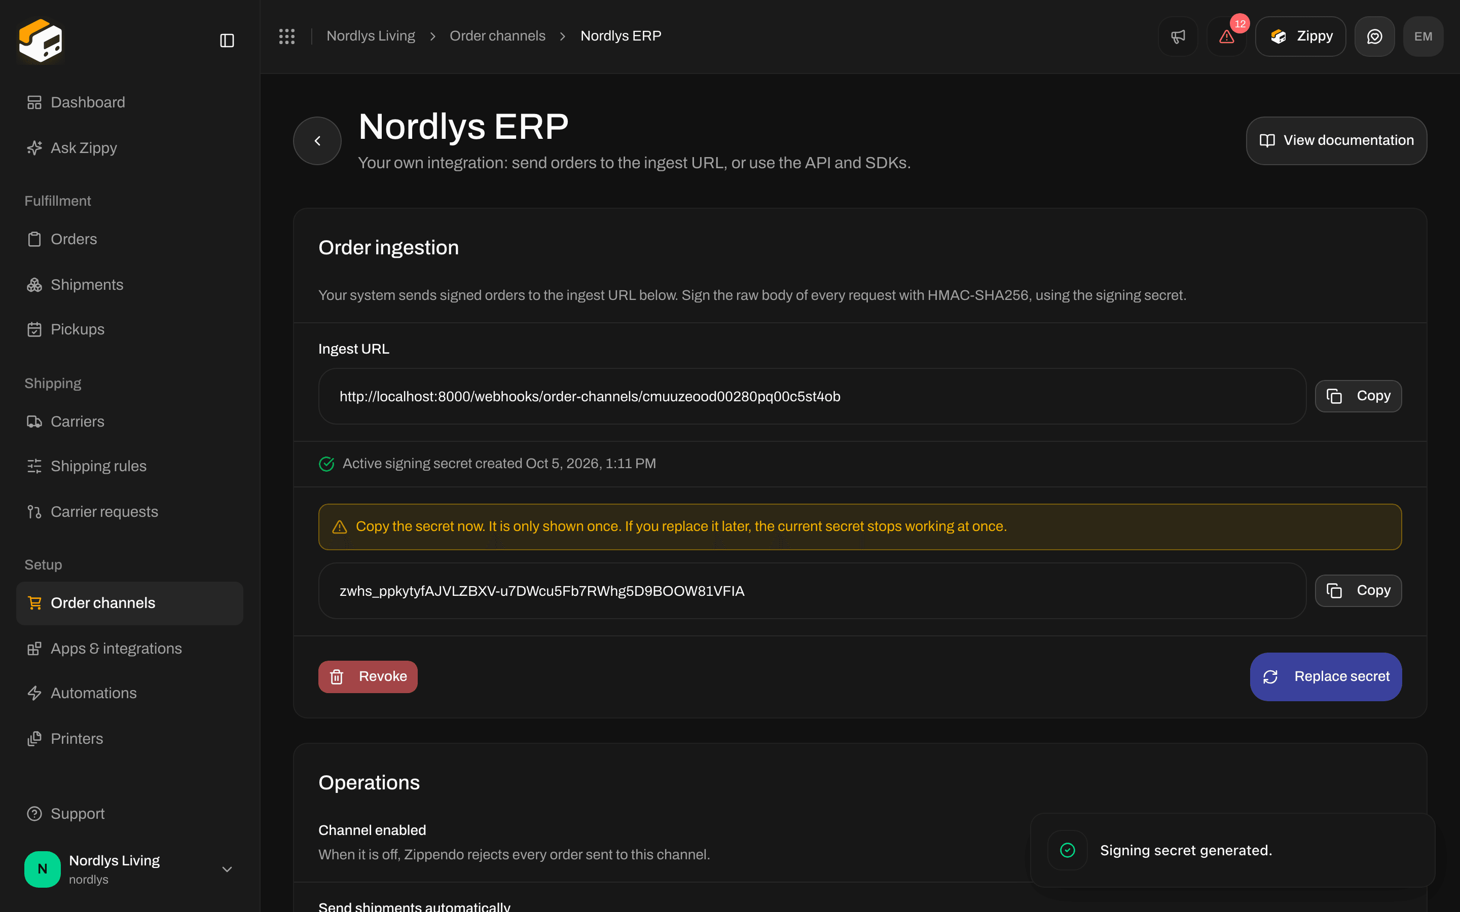Open Apps & integrations page
This screenshot has width=1460, height=912.
(130, 649)
